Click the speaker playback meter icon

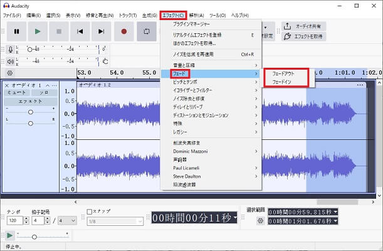pos(11,61)
